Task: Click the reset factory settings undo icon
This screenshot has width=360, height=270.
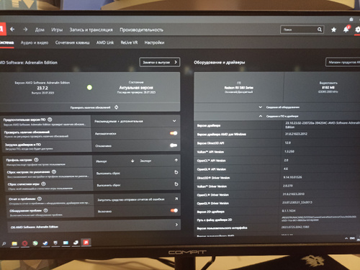Action: click(x=176, y=172)
